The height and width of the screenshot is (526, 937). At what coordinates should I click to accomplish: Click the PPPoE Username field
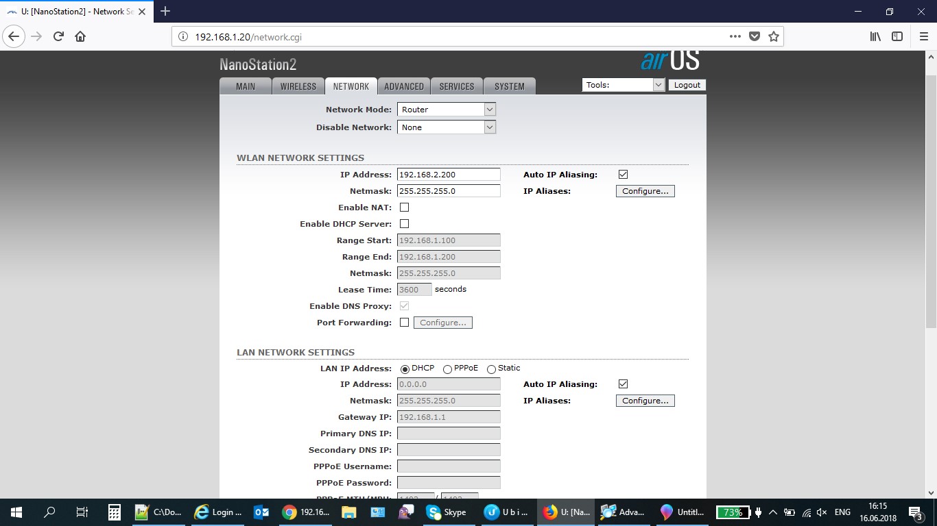pos(449,466)
